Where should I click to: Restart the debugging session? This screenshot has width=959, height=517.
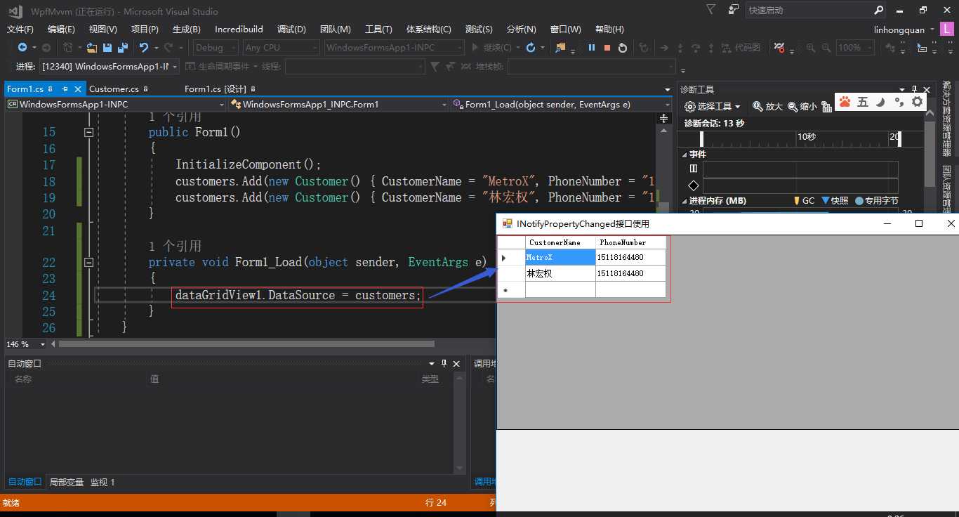click(623, 48)
